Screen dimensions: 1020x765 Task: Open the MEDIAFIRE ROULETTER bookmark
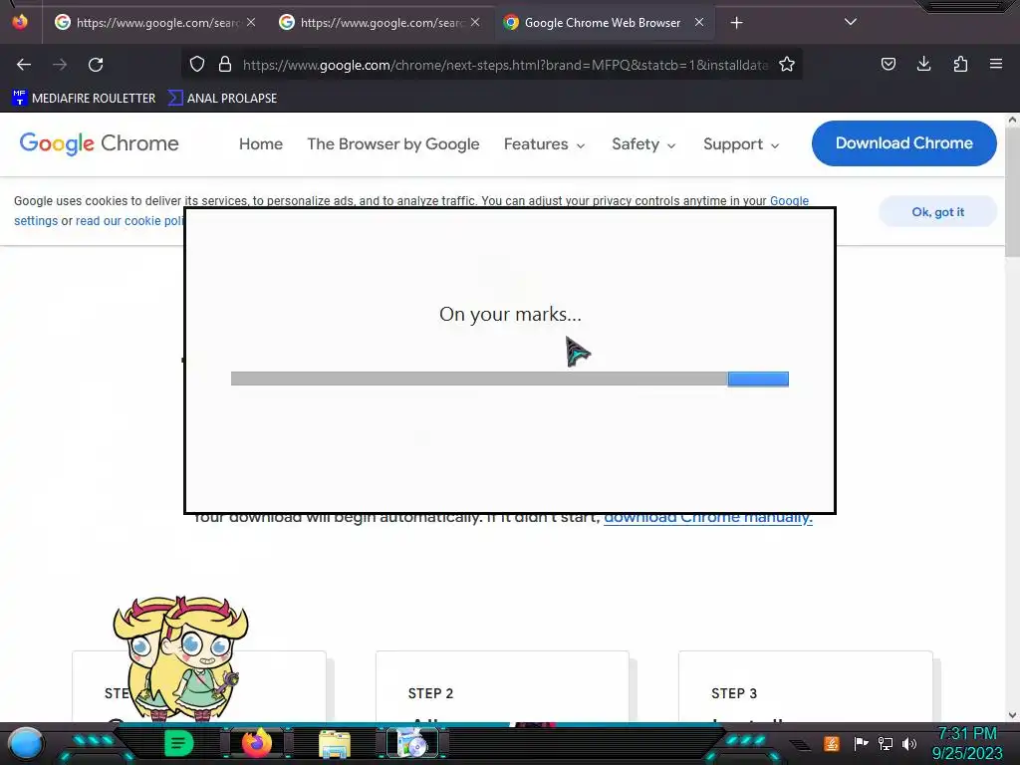84,99
